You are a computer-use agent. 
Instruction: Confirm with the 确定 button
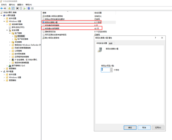[x=130, y=127]
